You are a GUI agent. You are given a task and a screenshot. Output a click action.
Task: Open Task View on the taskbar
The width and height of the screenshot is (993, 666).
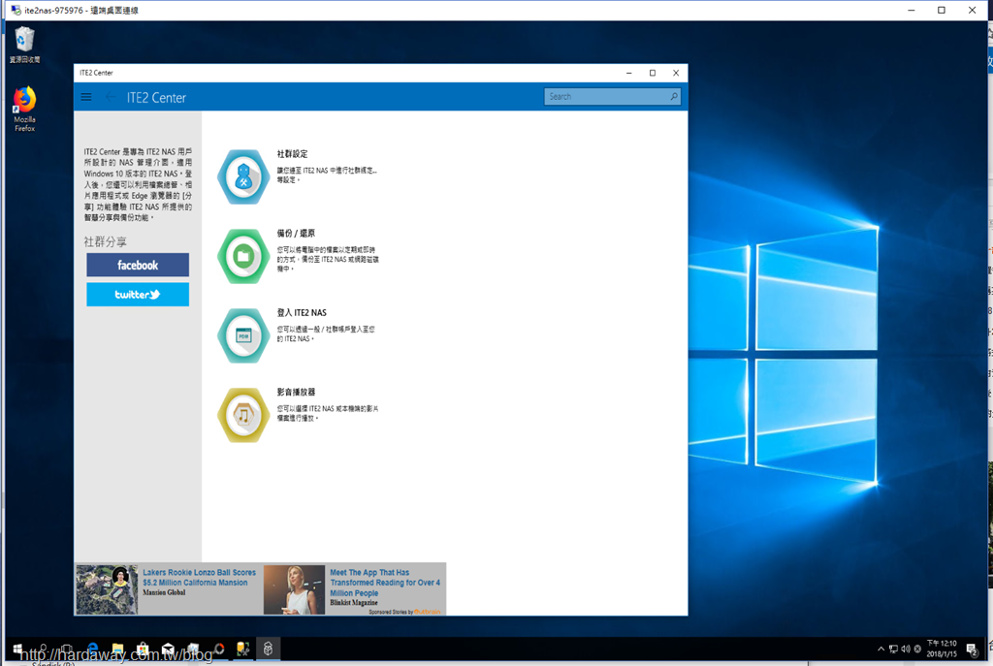click(67, 649)
